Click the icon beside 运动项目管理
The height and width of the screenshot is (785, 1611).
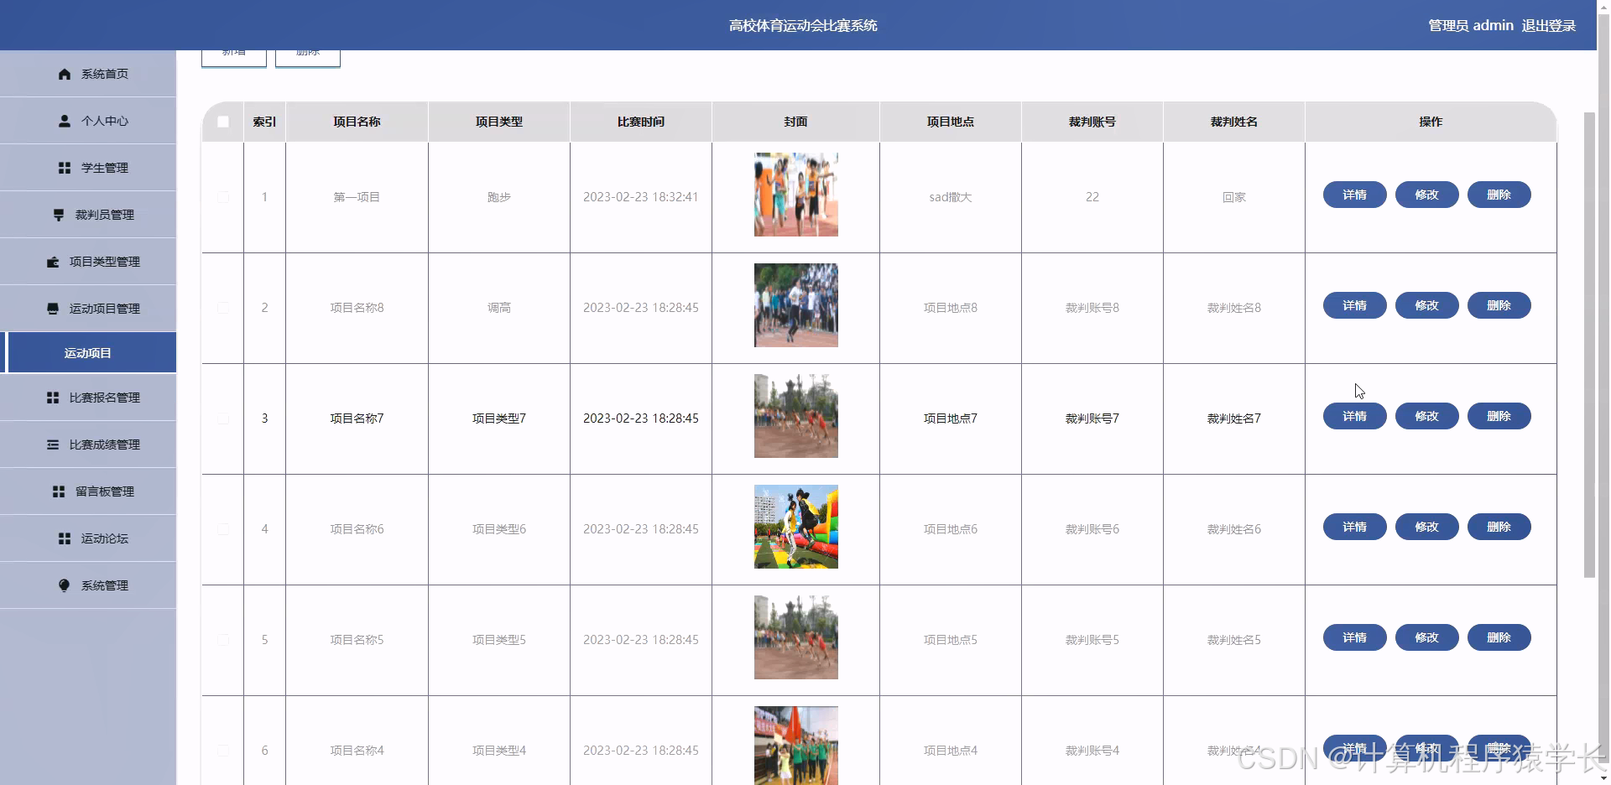53,309
